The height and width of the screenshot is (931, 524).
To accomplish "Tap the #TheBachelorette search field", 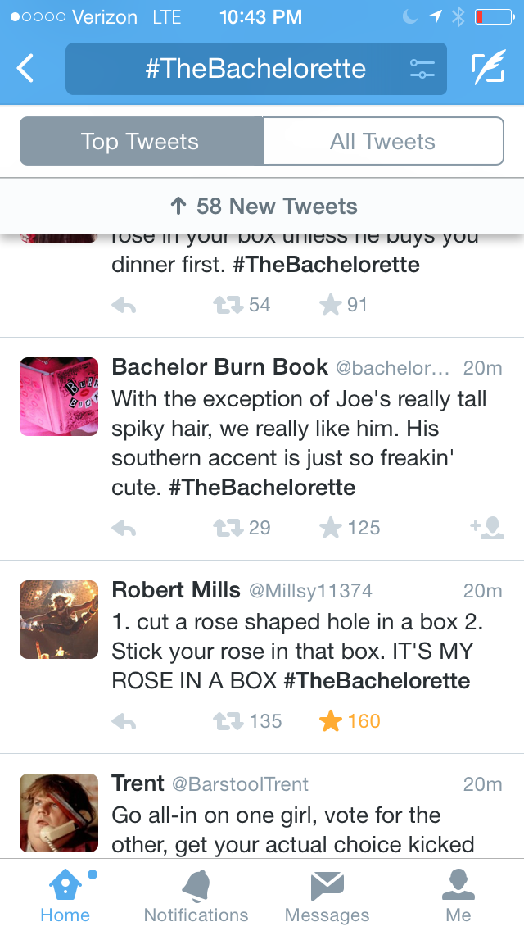I will pyautogui.click(x=254, y=69).
